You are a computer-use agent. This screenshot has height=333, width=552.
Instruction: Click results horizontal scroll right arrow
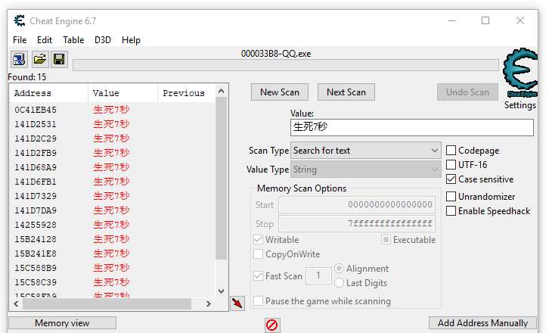(209, 303)
